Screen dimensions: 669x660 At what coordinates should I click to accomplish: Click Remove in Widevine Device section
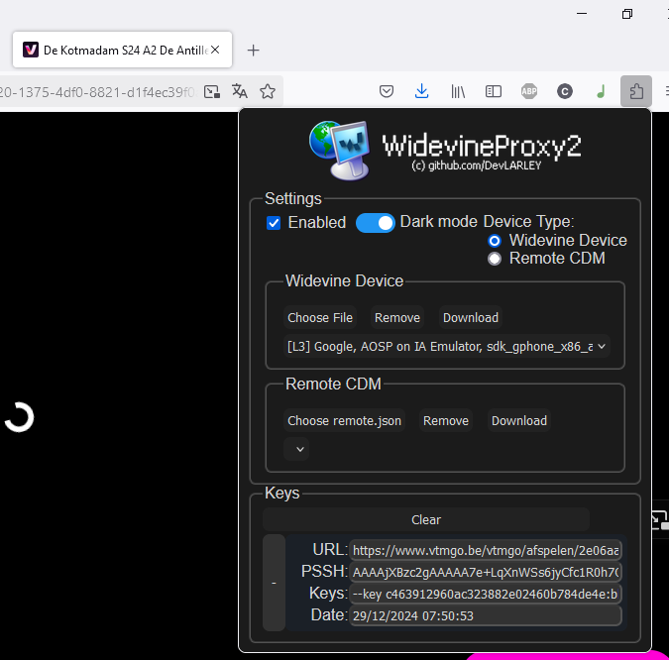(397, 317)
